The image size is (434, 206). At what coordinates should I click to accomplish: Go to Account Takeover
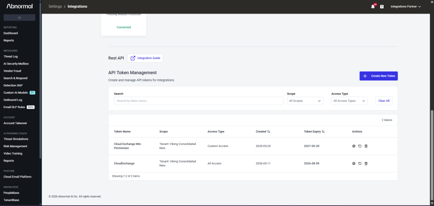[15, 123]
